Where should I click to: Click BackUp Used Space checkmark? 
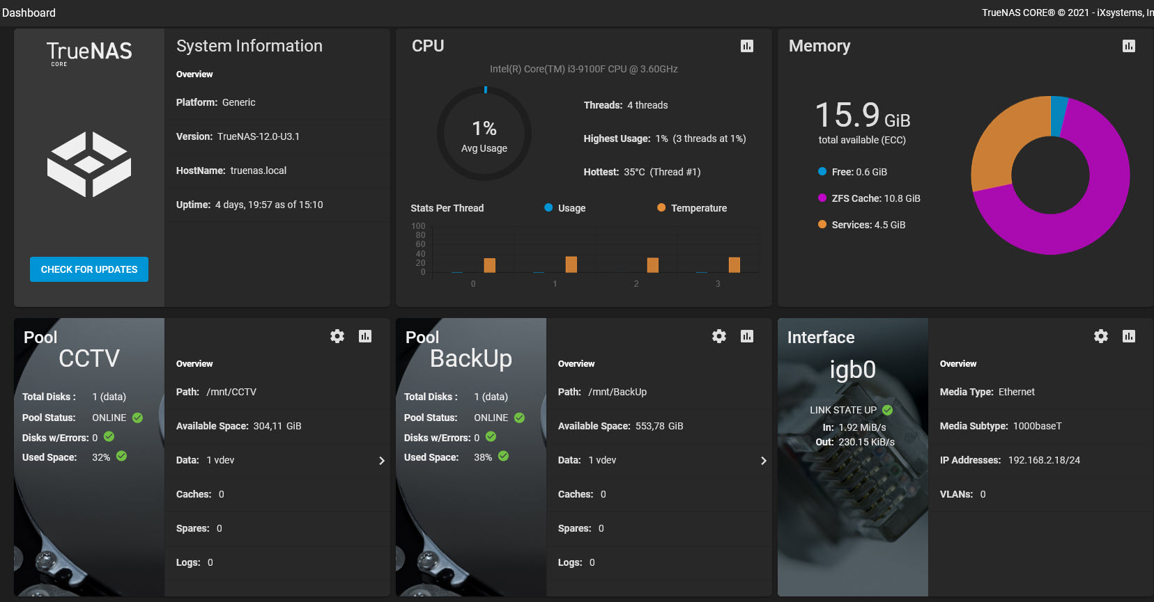point(503,456)
